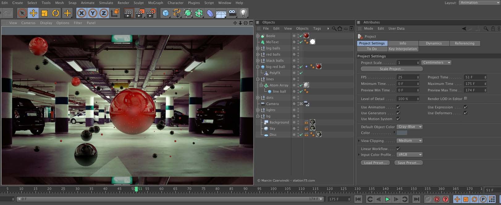Select the Rotate tool icon

tap(56, 13)
